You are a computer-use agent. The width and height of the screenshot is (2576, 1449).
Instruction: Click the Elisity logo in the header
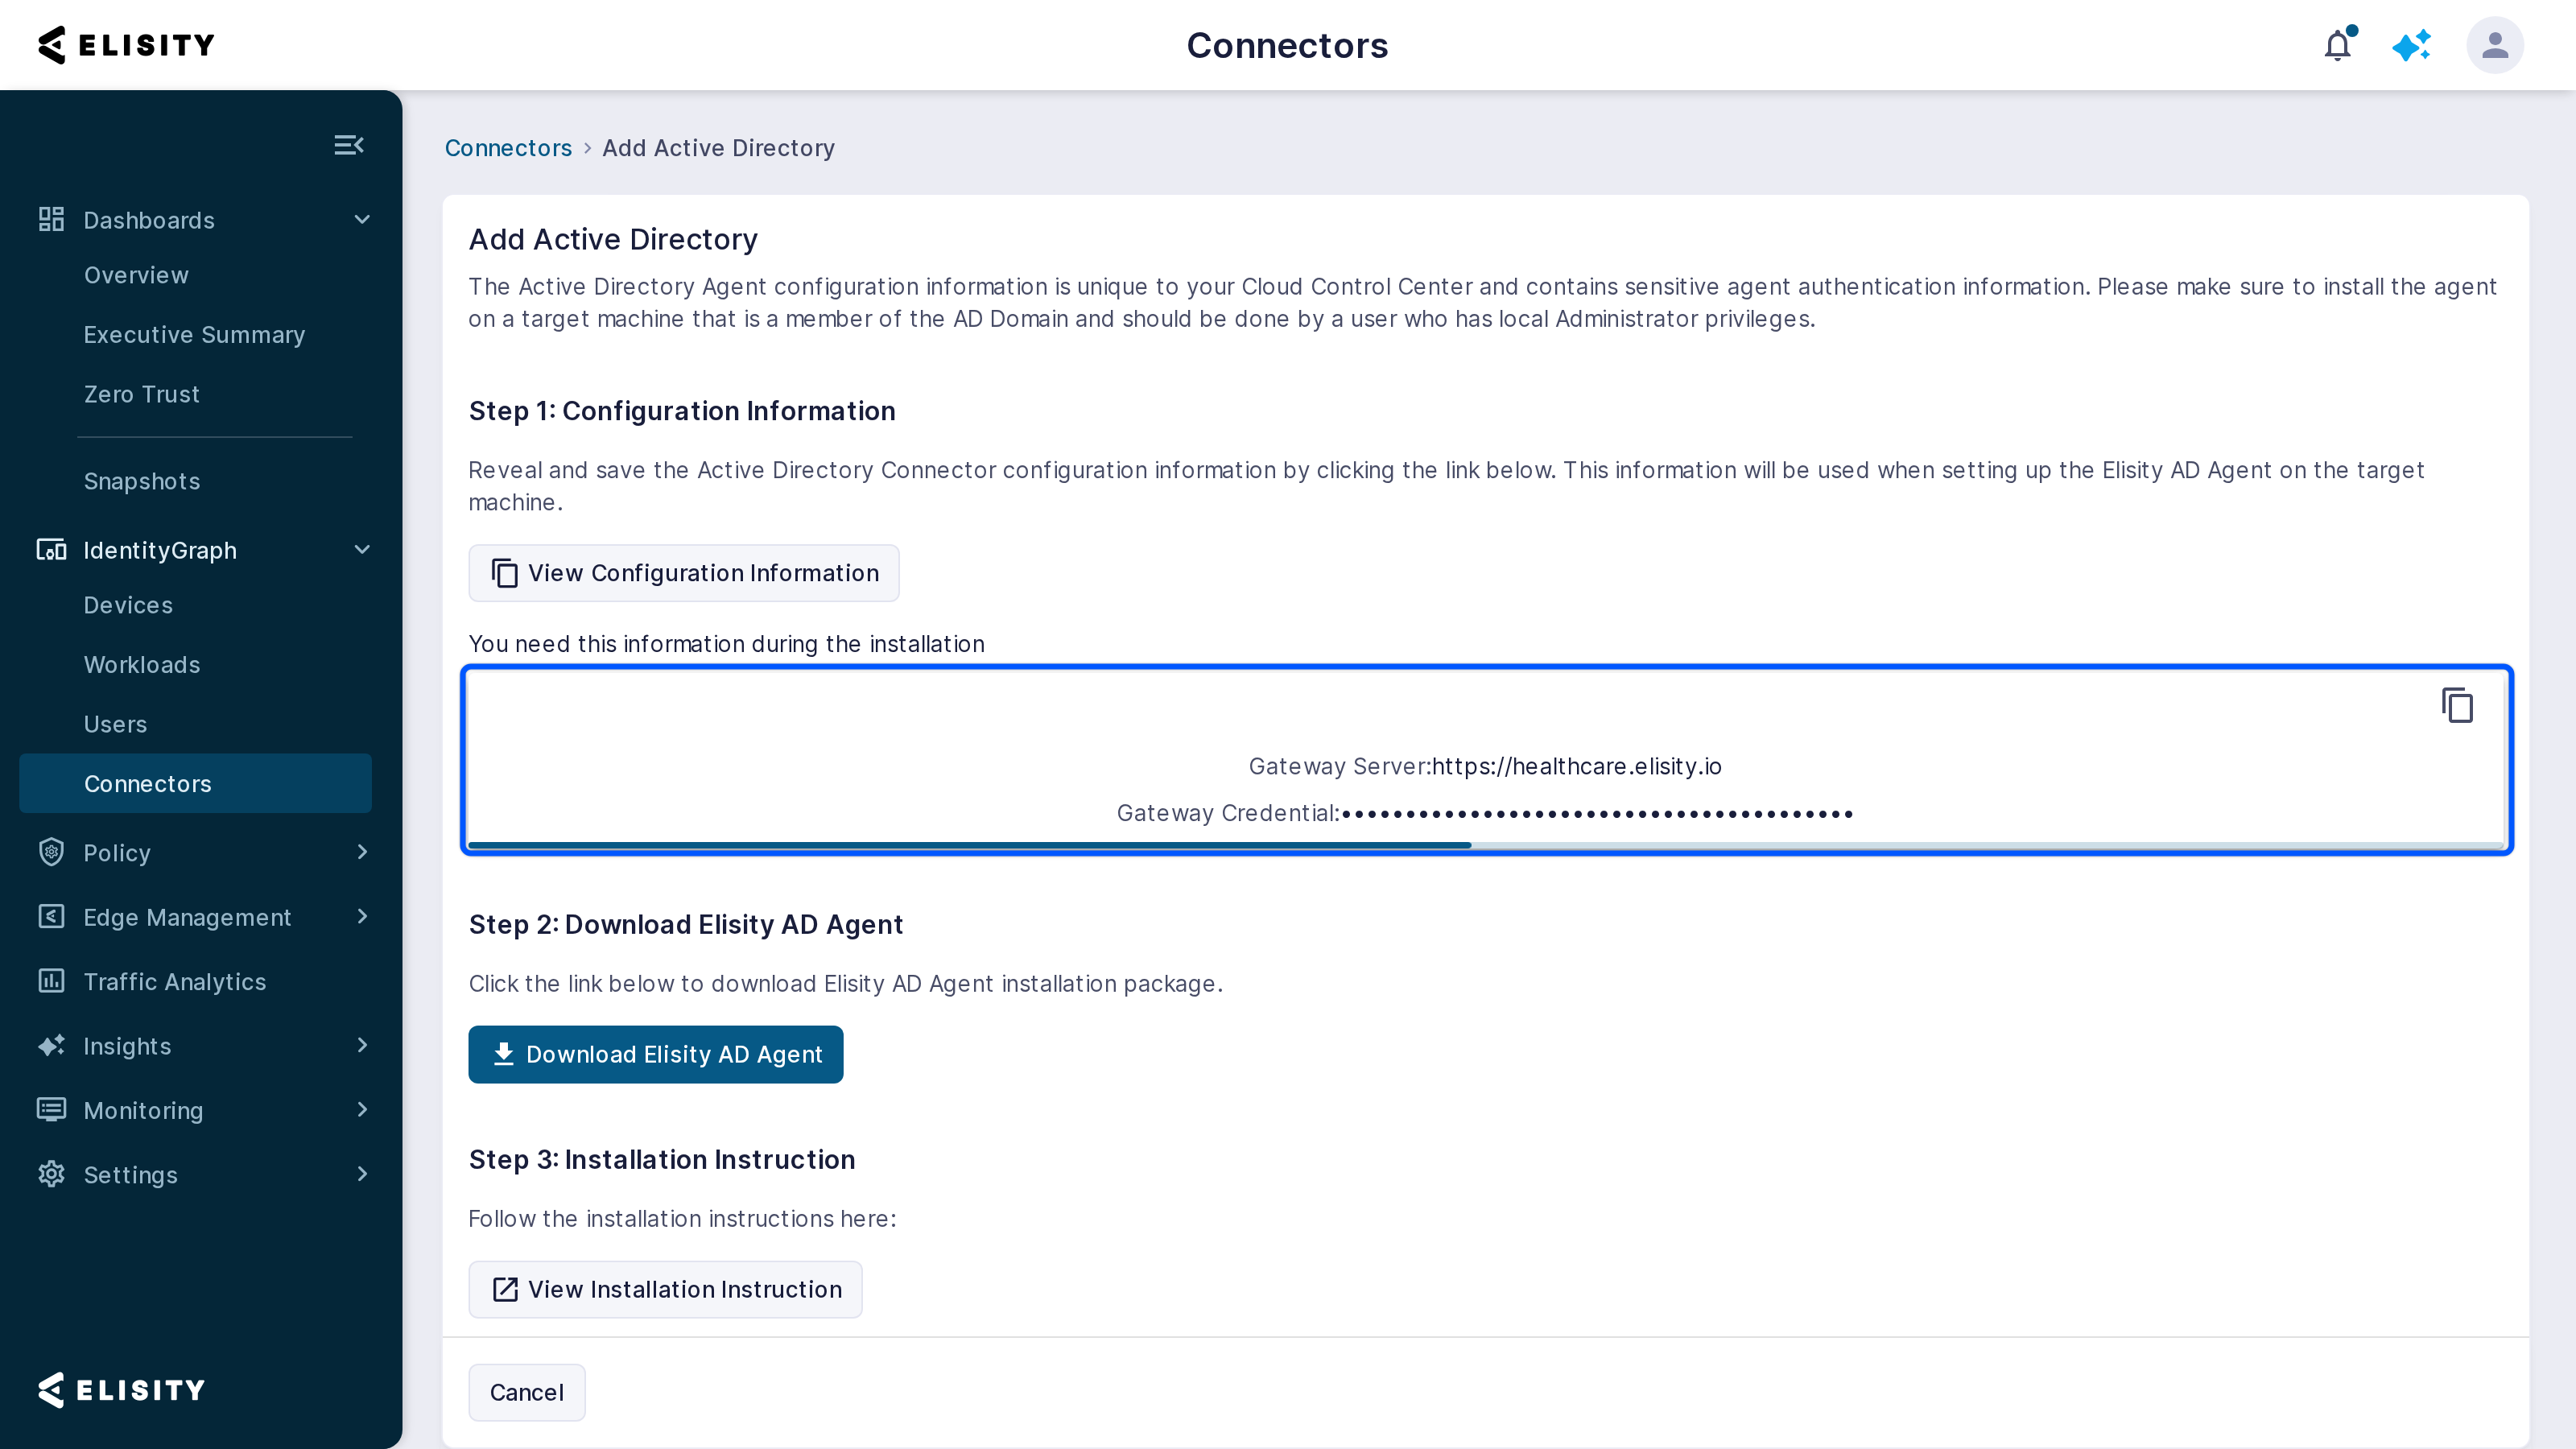click(x=126, y=45)
